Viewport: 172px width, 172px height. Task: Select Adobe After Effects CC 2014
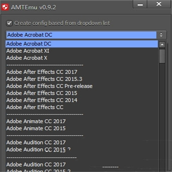tap(42, 100)
